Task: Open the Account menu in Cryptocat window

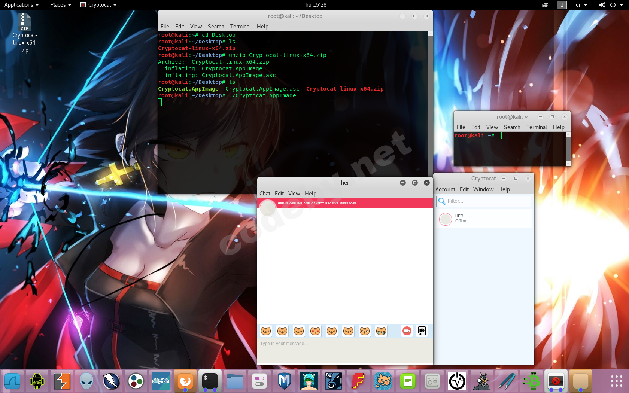Action: pos(445,189)
